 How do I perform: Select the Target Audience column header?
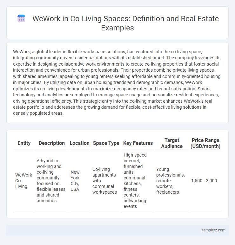172,143
